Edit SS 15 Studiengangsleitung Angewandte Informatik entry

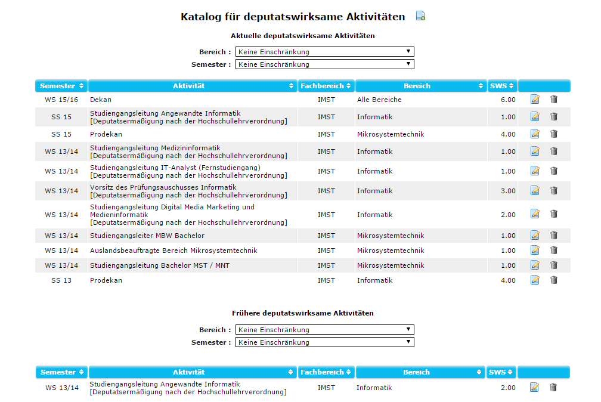point(535,117)
